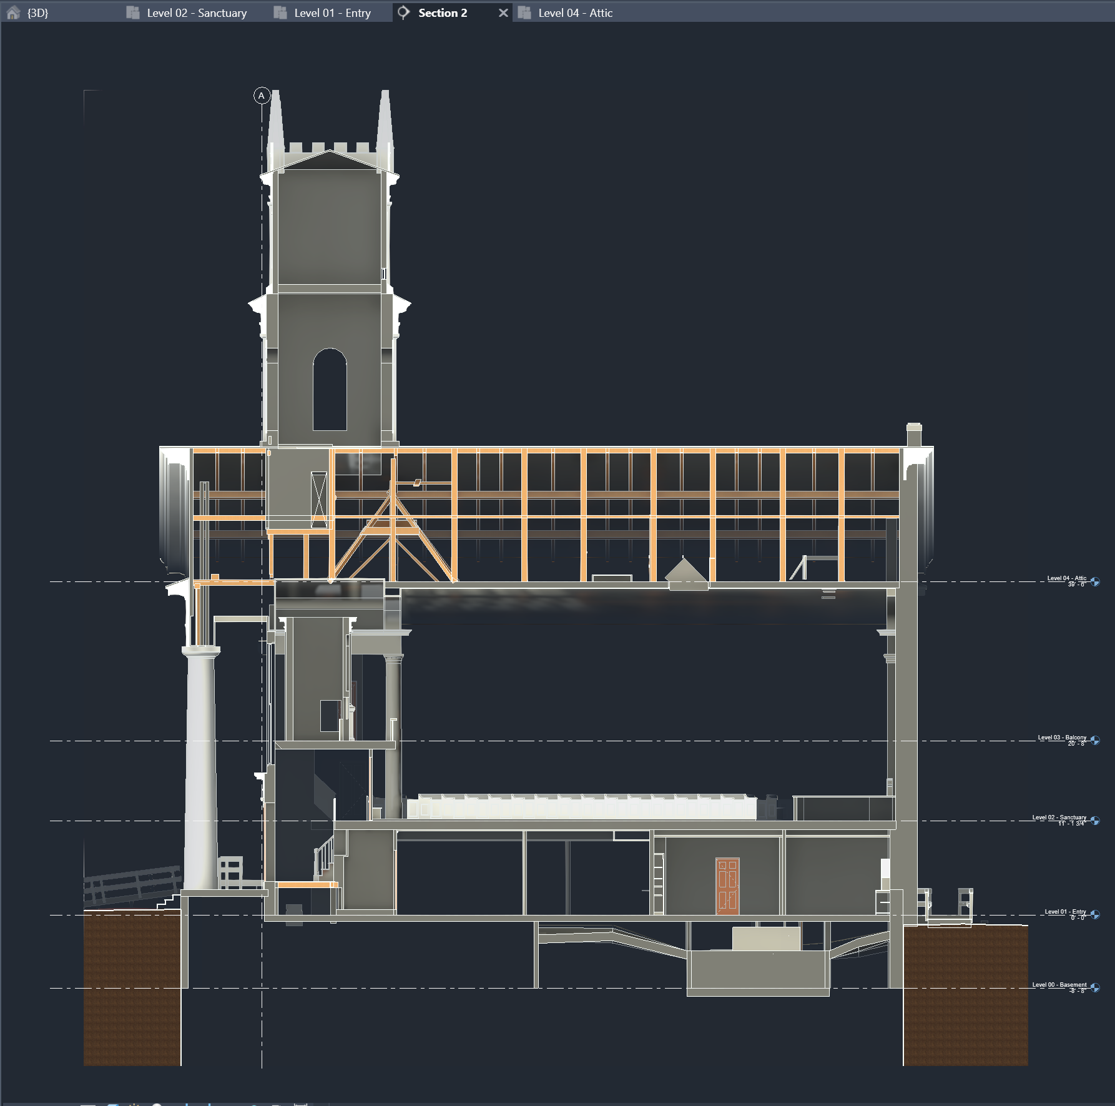This screenshot has height=1106, width=1115.
Task: Open the view scale dropdown
Action: [89, 1104]
